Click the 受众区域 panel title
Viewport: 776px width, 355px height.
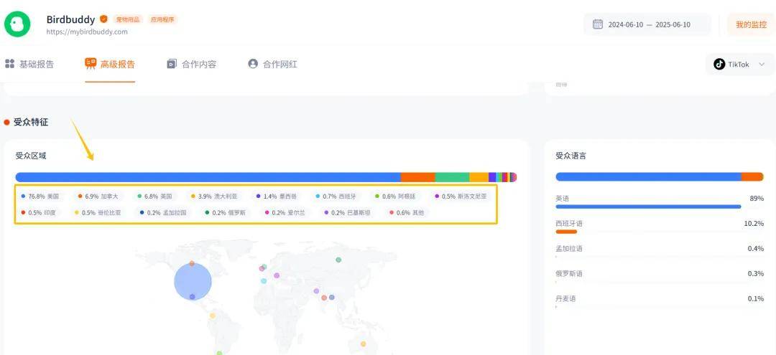click(31, 156)
